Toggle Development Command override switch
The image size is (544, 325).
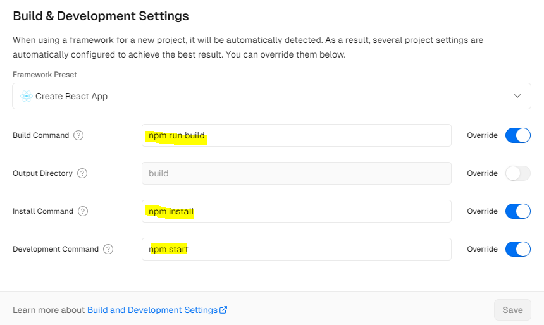517,249
